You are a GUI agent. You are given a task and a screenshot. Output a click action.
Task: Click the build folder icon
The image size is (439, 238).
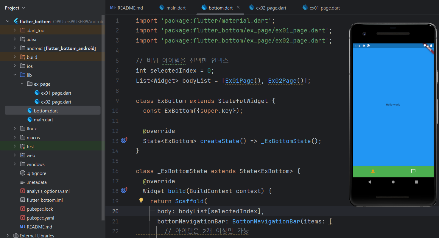22,57
